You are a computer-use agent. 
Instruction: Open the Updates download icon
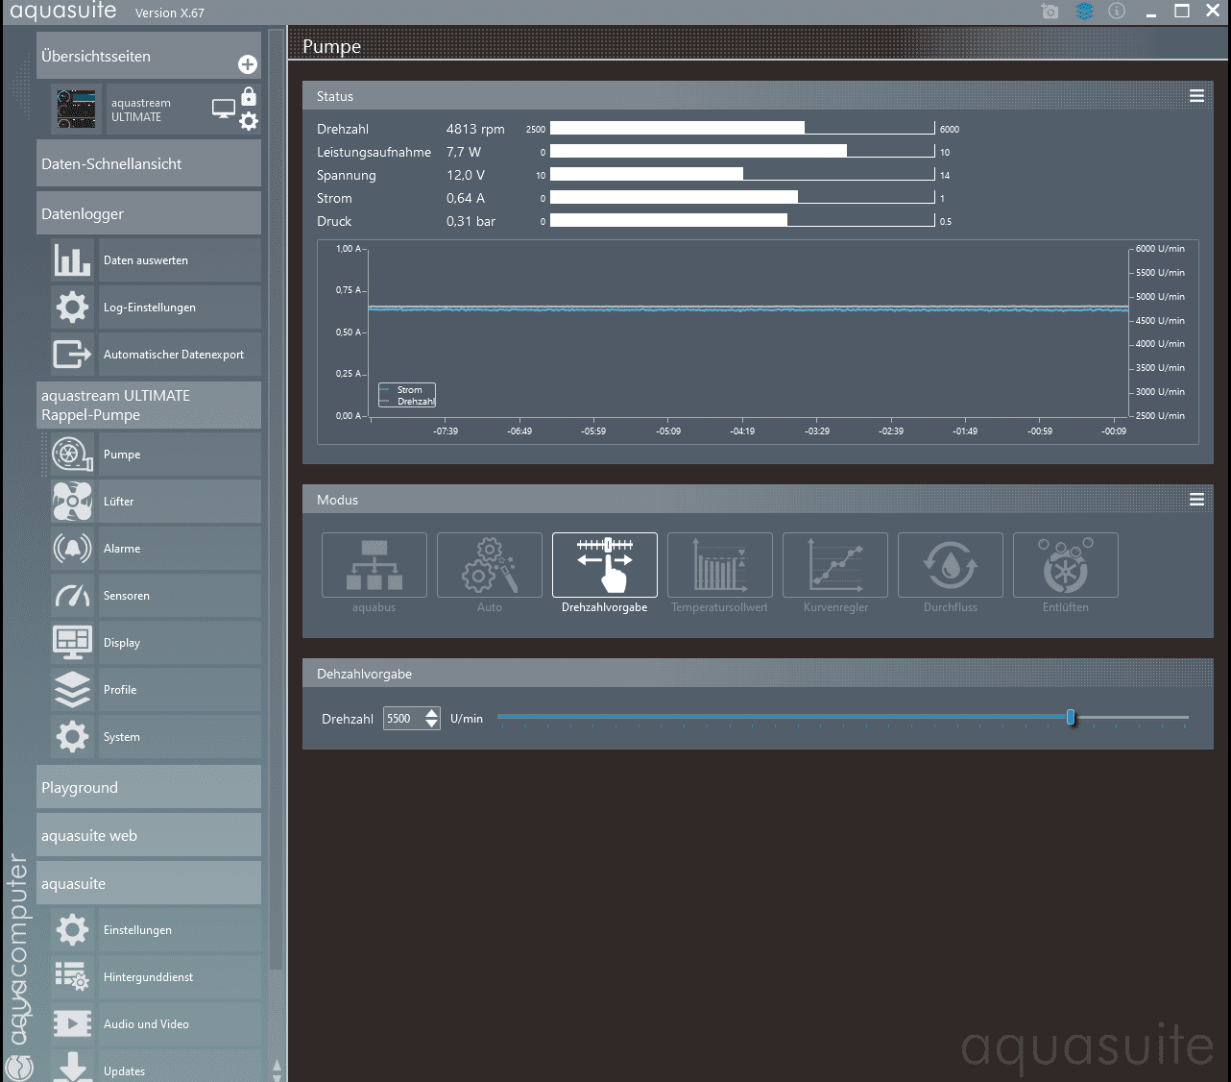(72, 1067)
